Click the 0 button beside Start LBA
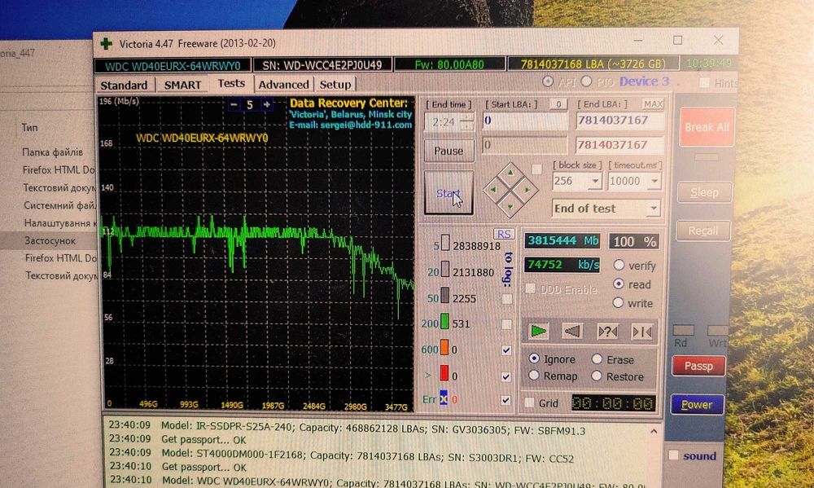 tap(558, 104)
